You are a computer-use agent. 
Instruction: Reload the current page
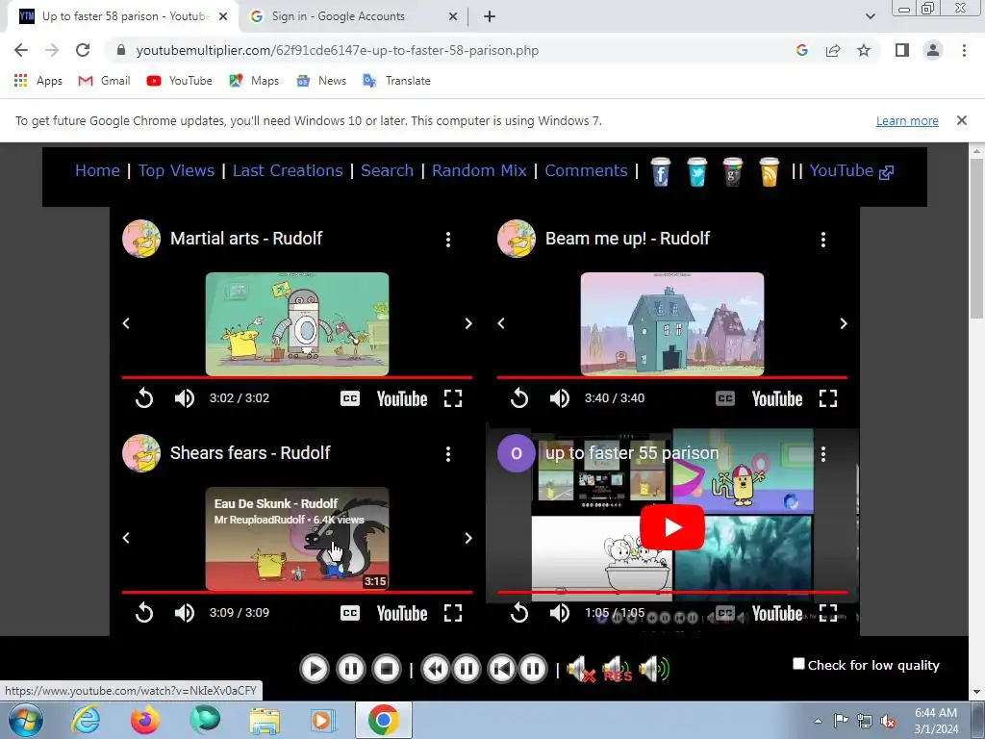(83, 50)
